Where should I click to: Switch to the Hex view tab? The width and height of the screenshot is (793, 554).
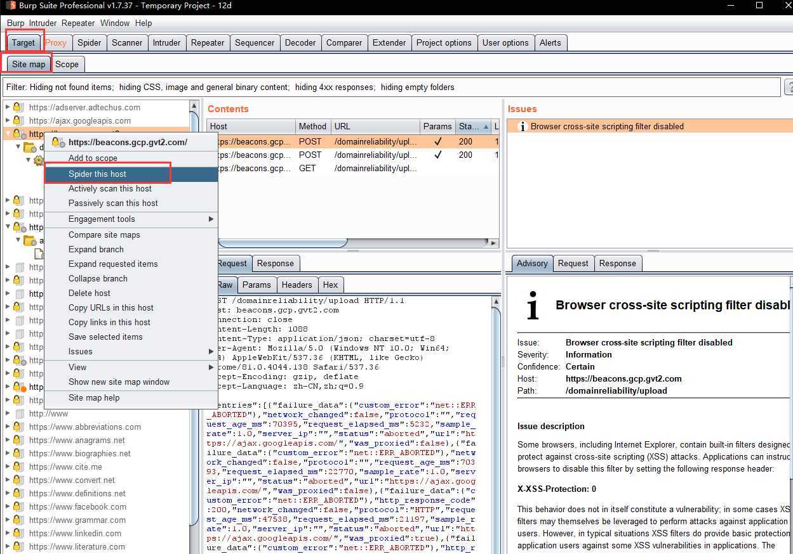coord(330,285)
